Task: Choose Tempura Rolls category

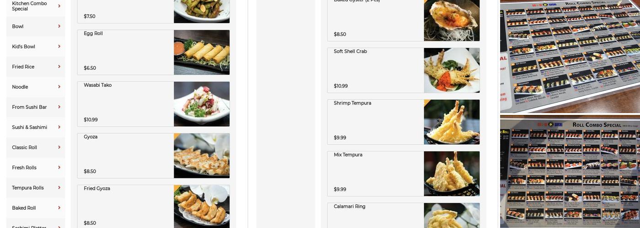Action: click(x=36, y=187)
